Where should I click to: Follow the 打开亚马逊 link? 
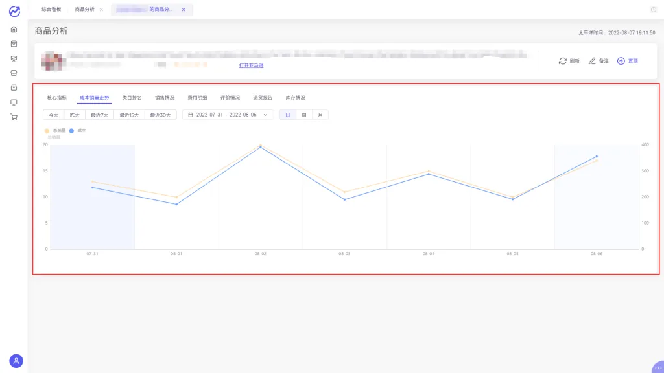[x=251, y=65]
